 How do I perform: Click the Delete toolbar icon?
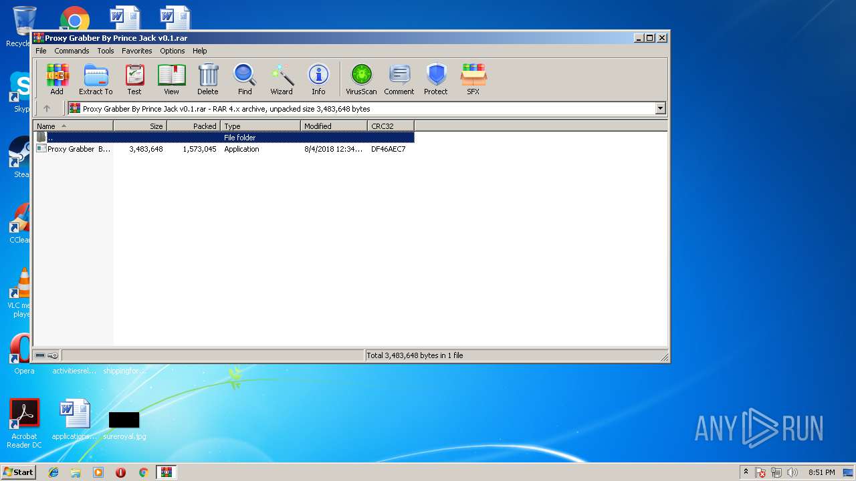pos(208,79)
